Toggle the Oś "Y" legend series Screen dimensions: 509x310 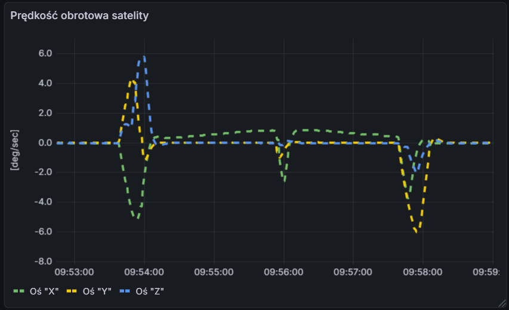pos(97,291)
